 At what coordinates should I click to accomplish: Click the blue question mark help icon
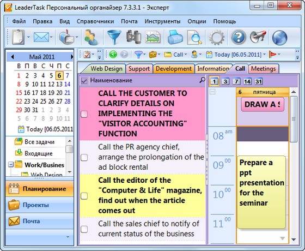click(x=239, y=37)
